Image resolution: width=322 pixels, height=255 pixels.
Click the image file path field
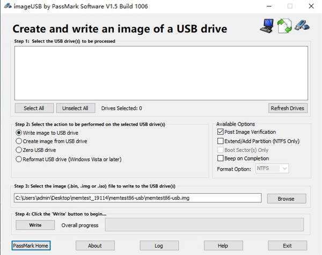[137, 198]
